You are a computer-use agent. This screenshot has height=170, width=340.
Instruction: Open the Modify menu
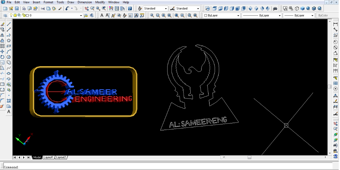click(x=100, y=2)
